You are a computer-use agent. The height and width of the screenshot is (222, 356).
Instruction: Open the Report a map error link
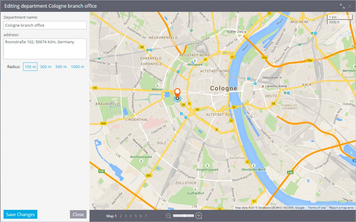[341, 208]
